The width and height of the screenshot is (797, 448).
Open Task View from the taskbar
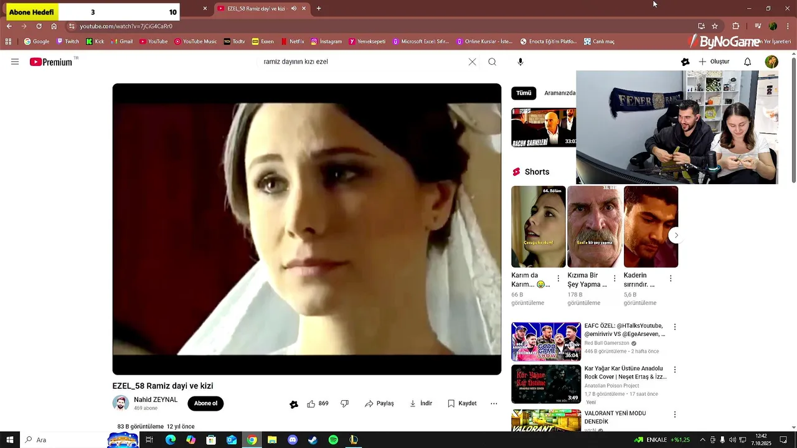pyautogui.click(x=149, y=440)
